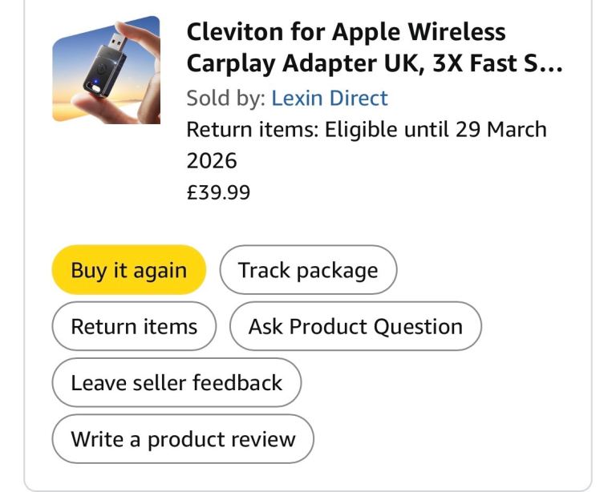Click the £39.99 price text
616x492 pixels.
coord(218,192)
